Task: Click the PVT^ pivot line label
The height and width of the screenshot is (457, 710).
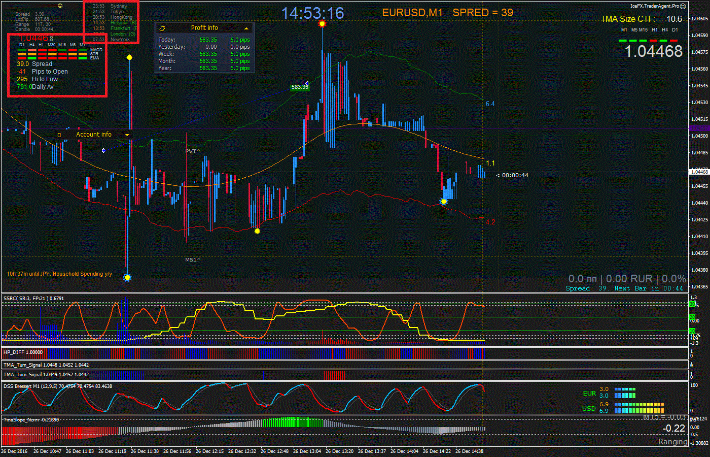Action: click(193, 151)
